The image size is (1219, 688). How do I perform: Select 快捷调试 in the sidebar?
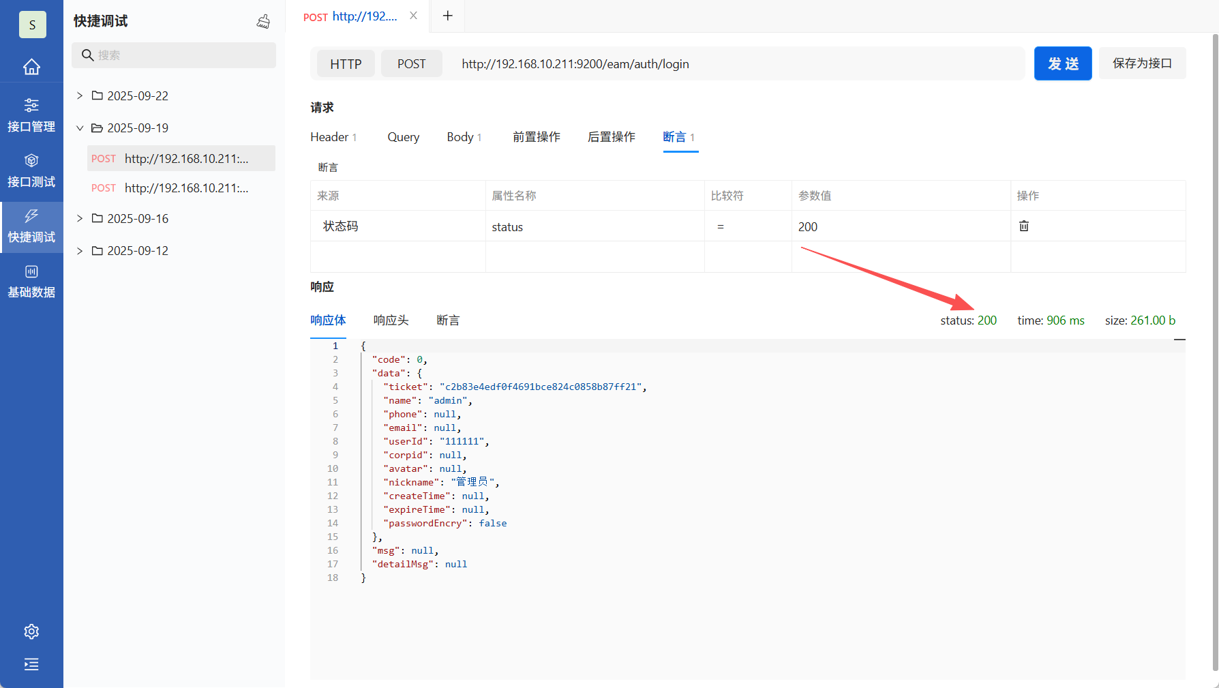click(31, 226)
